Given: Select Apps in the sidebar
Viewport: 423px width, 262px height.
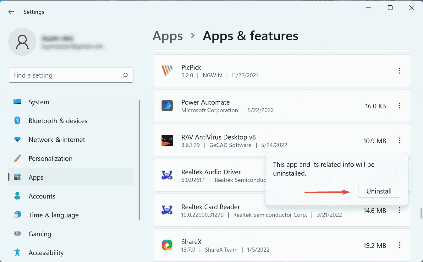Looking at the screenshot, I should click(x=71, y=177).
